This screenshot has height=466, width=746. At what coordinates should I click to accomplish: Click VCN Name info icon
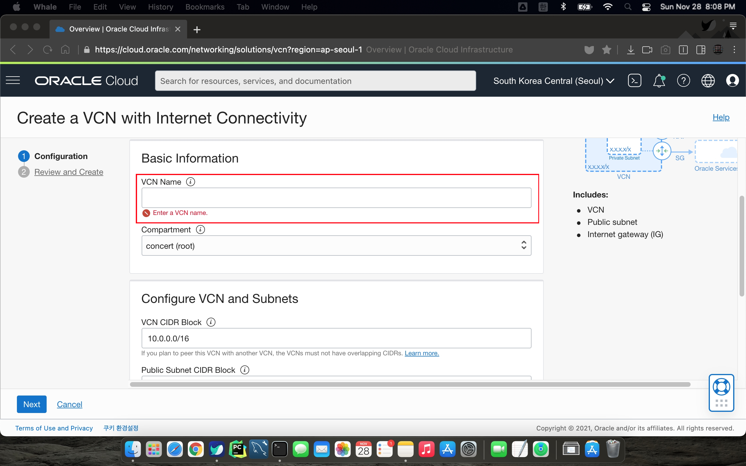click(191, 182)
